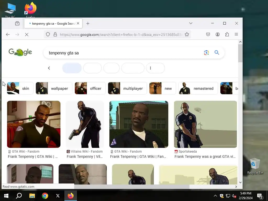The image size is (268, 201).
Task: Filter images by remastered chip
Action: tap(198, 88)
